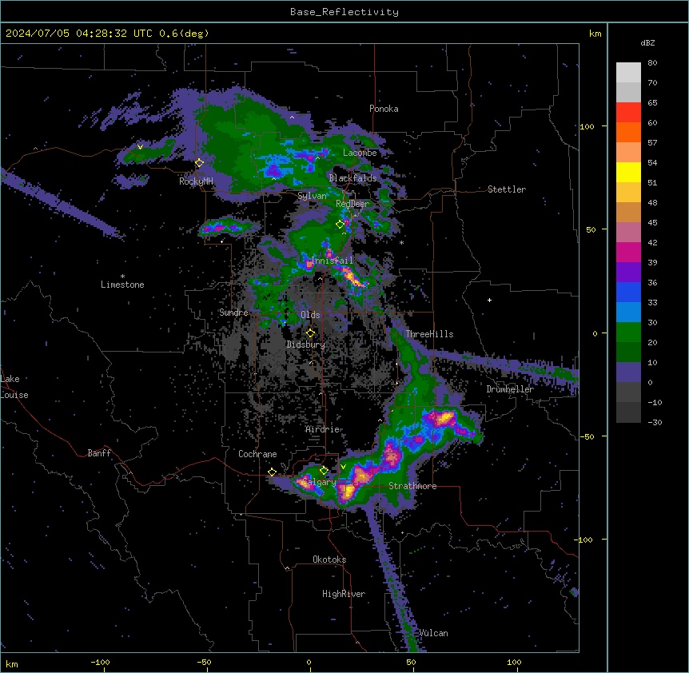This screenshot has width=689, height=673.
Task: Click the ThreeHills city label
Action: click(429, 334)
